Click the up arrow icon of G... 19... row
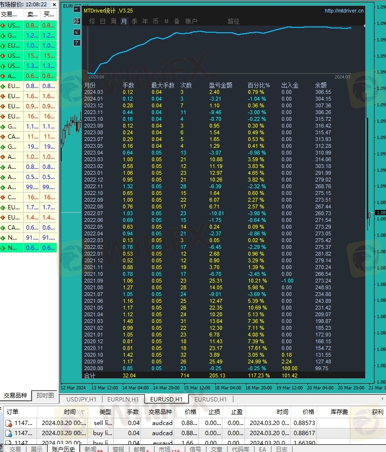This screenshot has width=386, height=452. (x=3, y=147)
